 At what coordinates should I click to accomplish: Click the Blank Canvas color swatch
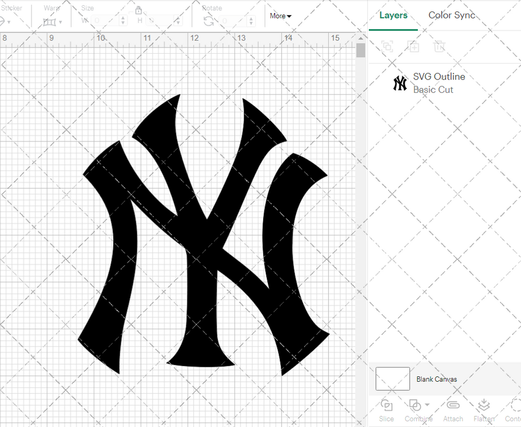pyautogui.click(x=392, y=379)
